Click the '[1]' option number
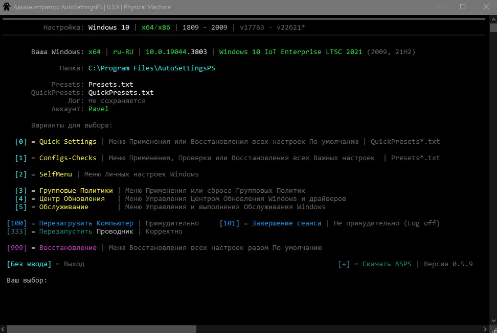 tap(21, 158)
